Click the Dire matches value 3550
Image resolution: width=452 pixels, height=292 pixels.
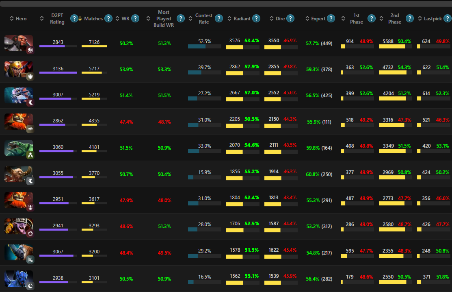[x=274, y=41]
